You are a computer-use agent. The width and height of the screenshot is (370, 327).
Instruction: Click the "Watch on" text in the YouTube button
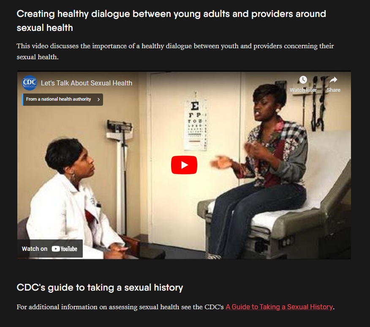(35, 249)
